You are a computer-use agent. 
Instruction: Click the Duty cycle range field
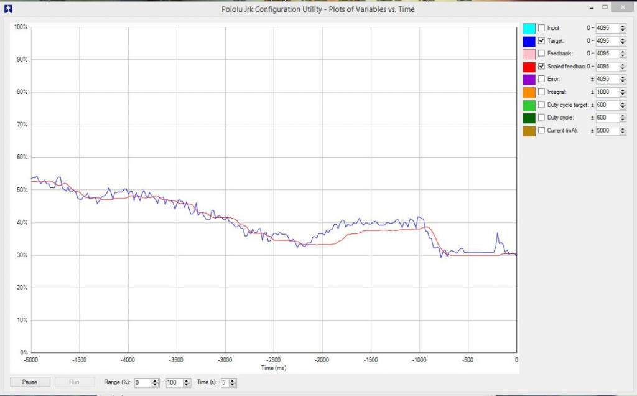click(x=607, y=118)
